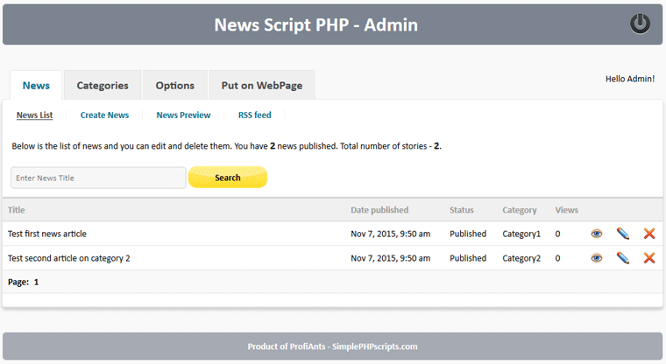Open the Options tab
This screenshot has height=364, width=666.
point(175,85)
